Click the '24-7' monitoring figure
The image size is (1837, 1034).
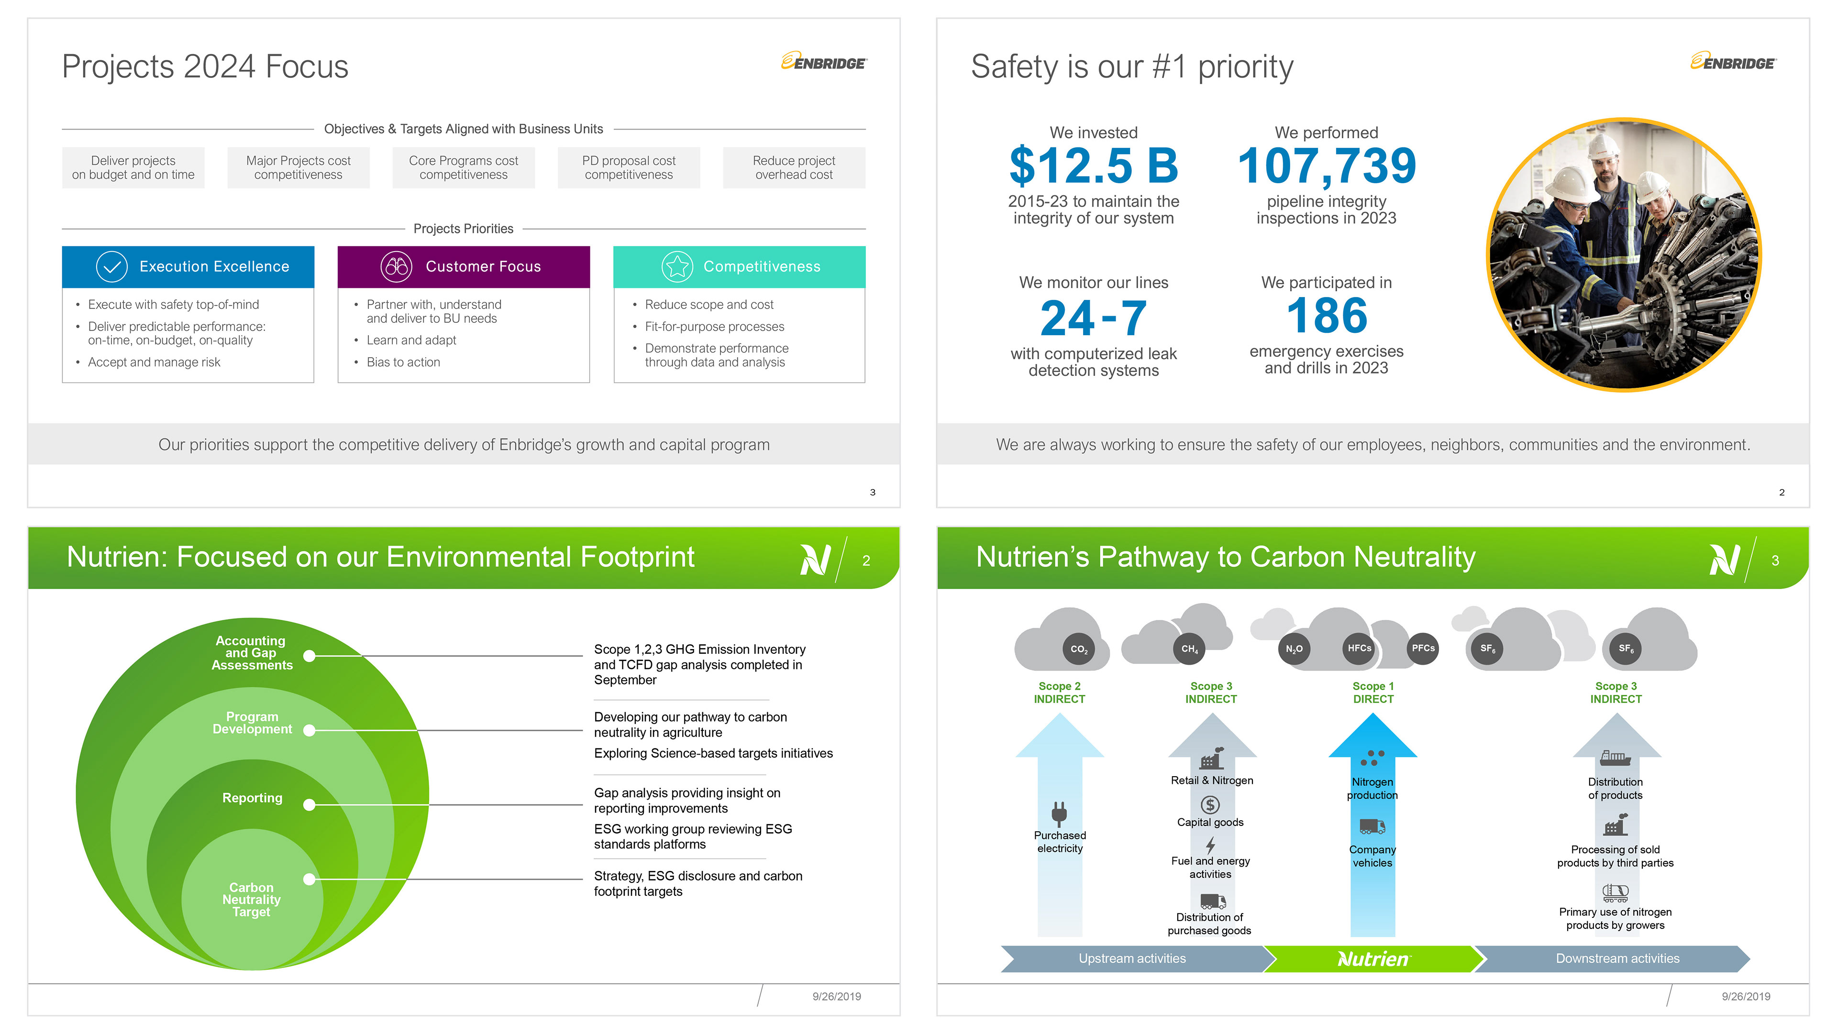pyautogui.click(x=1093, y=318)
